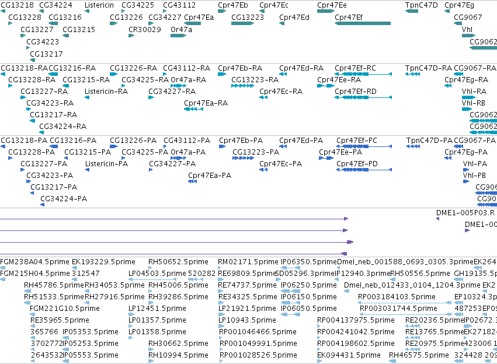The image size is (497, 364).
Task: Select the DME1-005P03.R feature label
Action: pos(465,213)
